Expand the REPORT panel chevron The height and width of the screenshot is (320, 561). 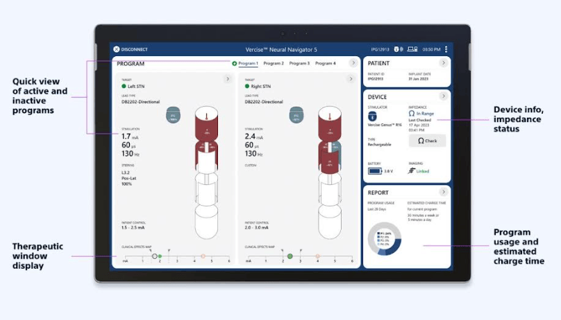point(443,192)
